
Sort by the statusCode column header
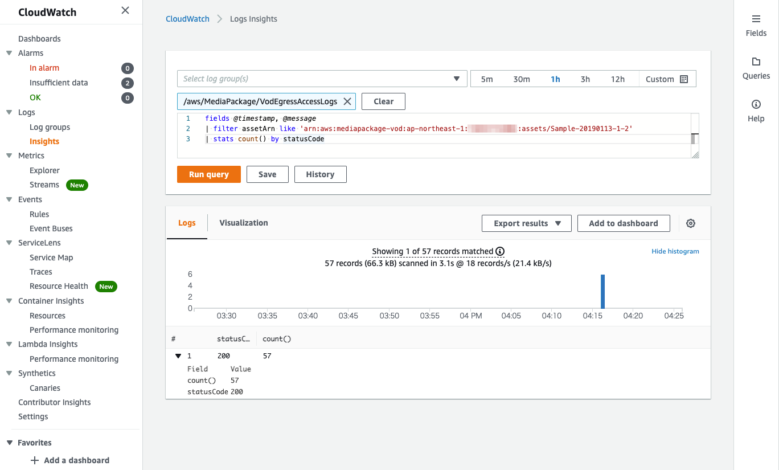[x=233, y=339]
